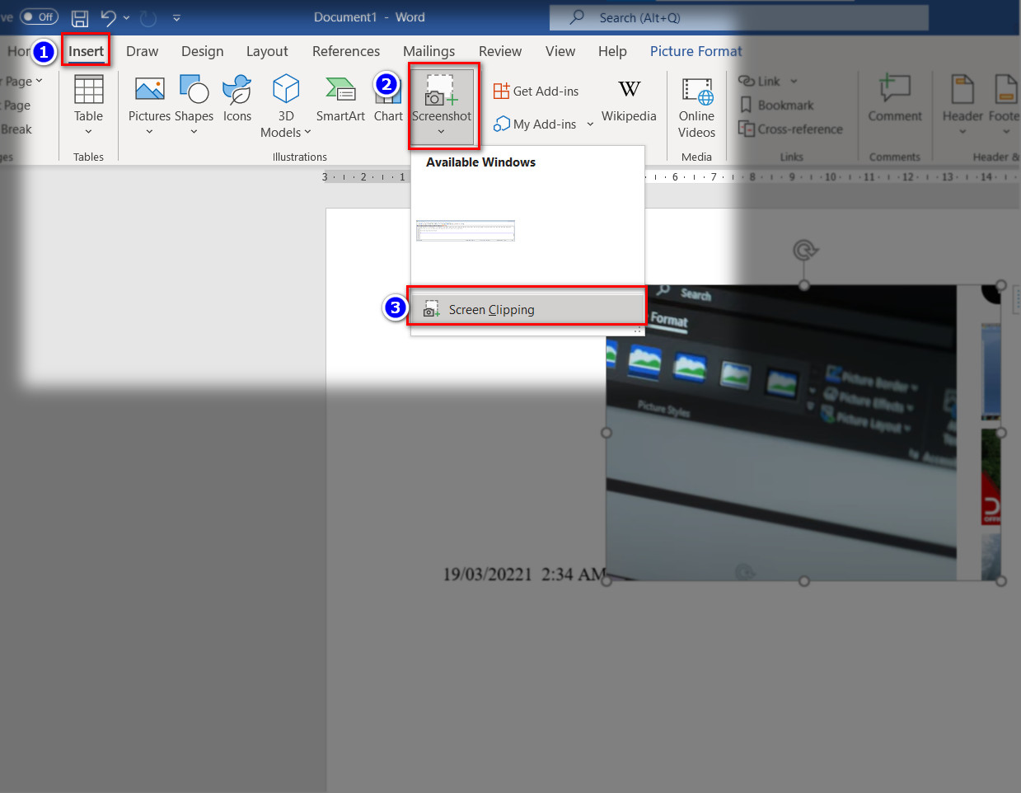The height and width of the screenshot is (793, 1021).
Task: Open the Layout tab
Action: [x=267, y=51]
